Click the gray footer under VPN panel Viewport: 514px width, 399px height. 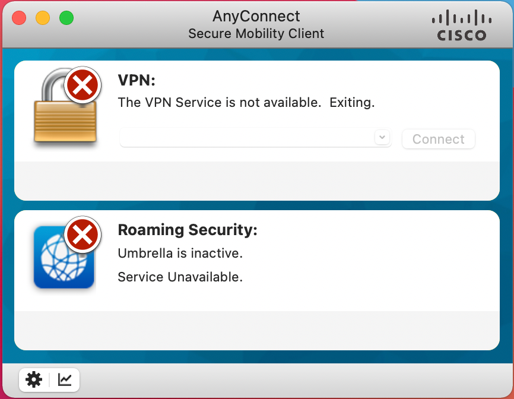point(257,180)
